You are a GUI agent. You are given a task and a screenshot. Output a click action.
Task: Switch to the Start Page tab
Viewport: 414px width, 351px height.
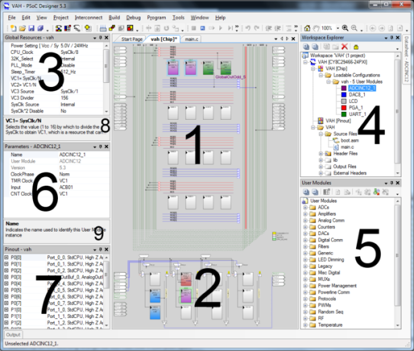131,39
